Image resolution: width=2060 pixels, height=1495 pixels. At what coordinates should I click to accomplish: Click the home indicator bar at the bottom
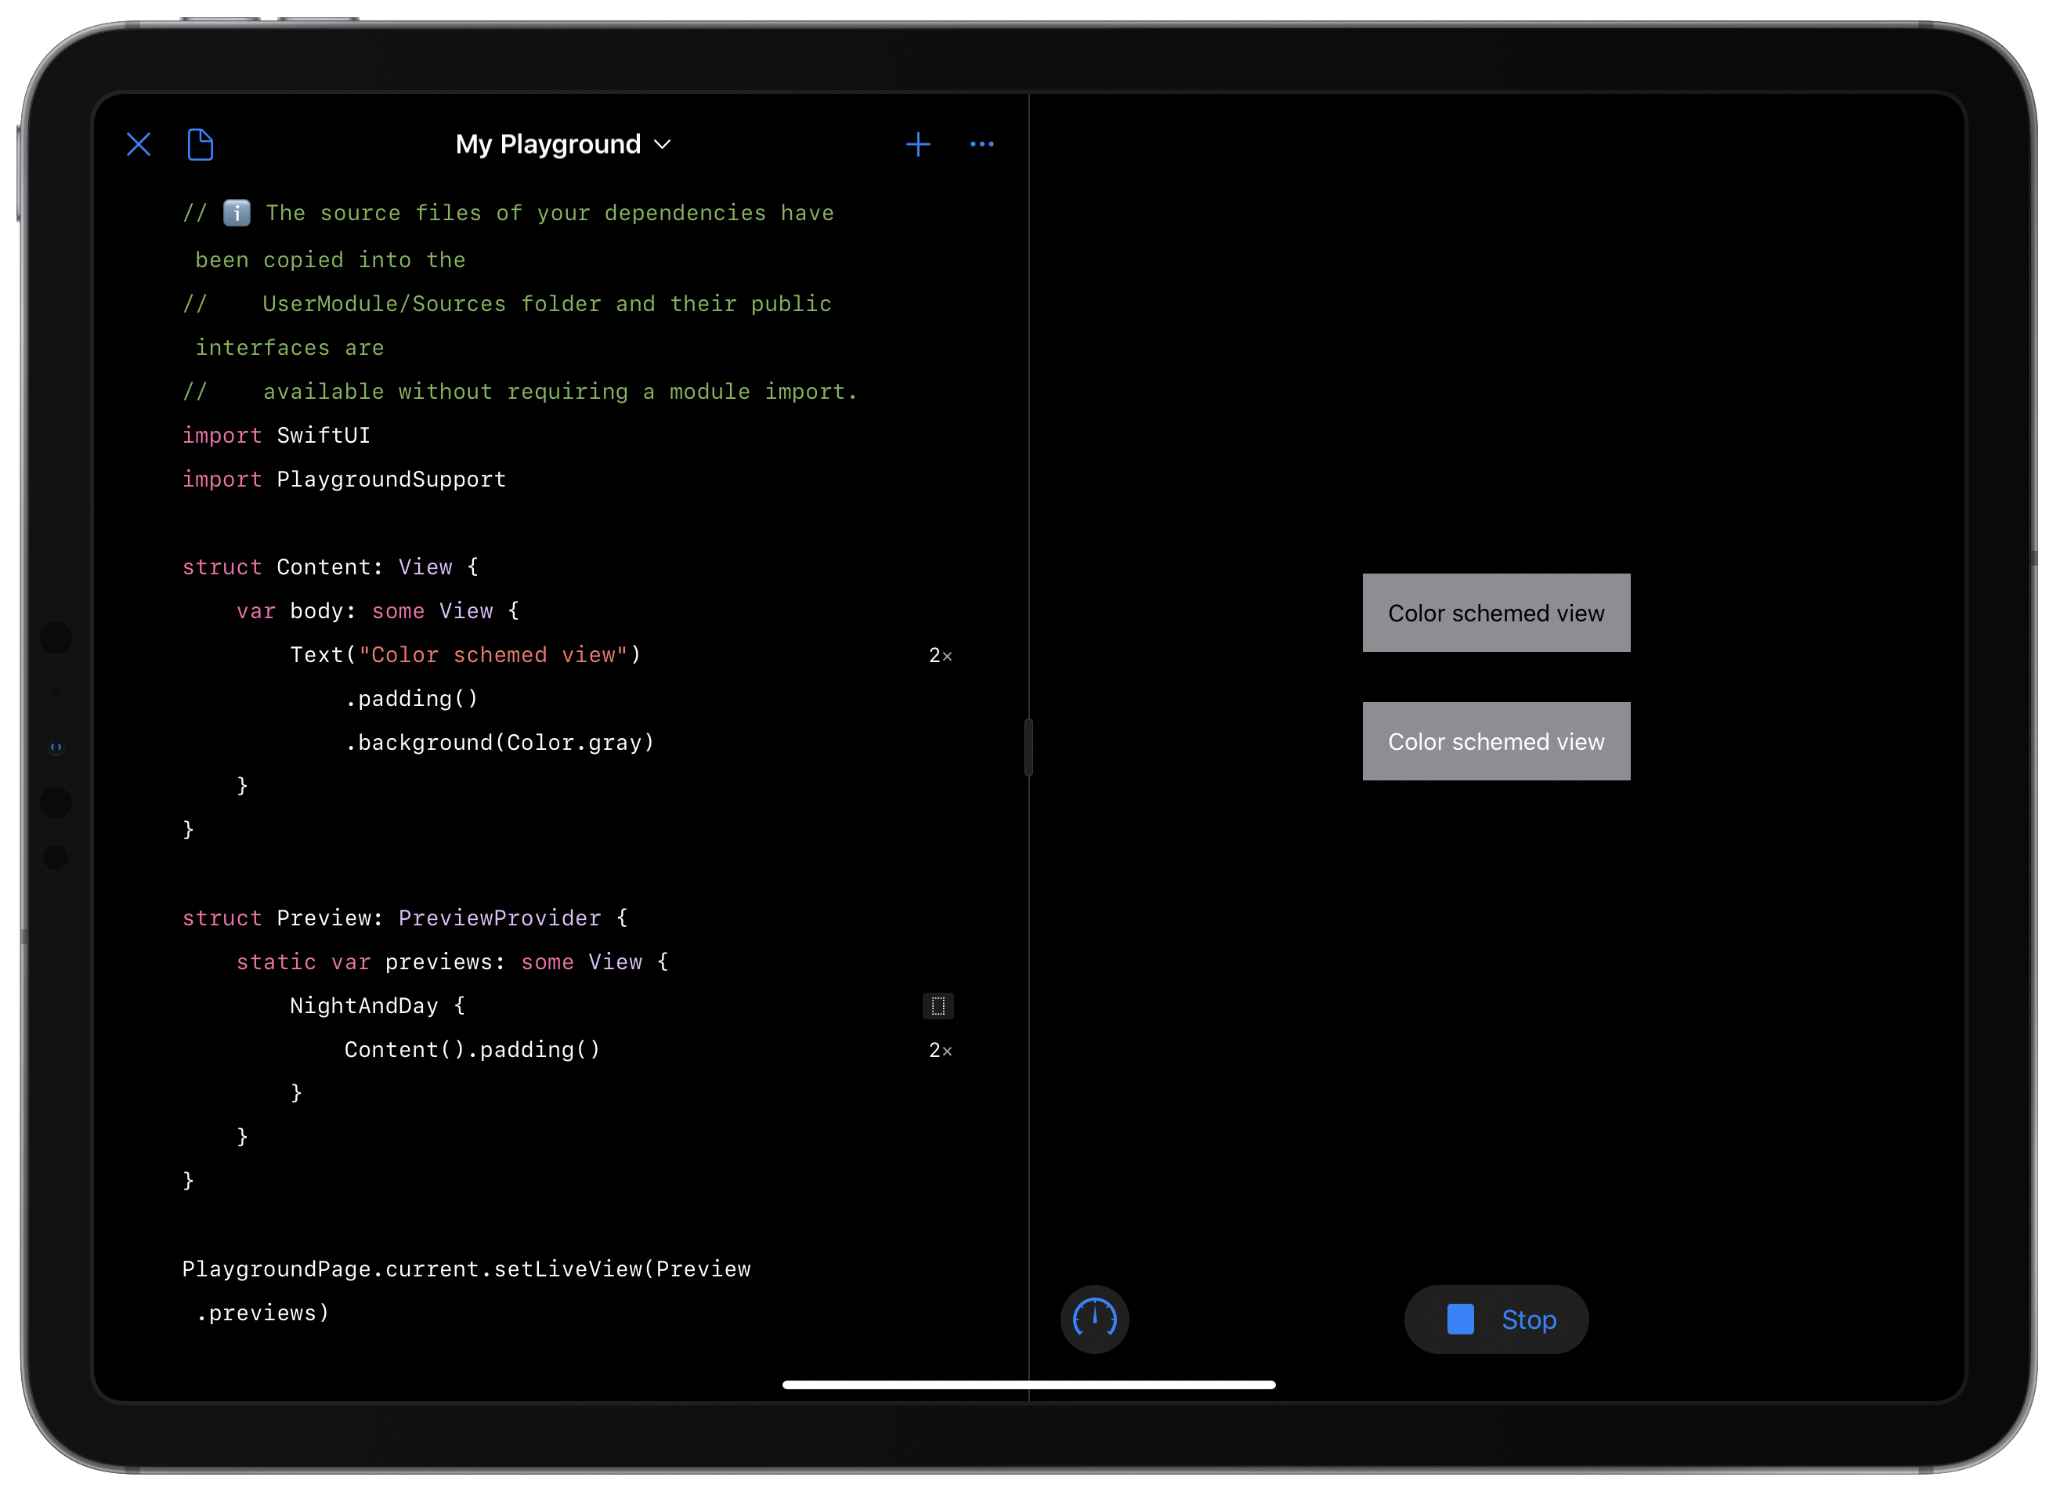[1028, 1385]
